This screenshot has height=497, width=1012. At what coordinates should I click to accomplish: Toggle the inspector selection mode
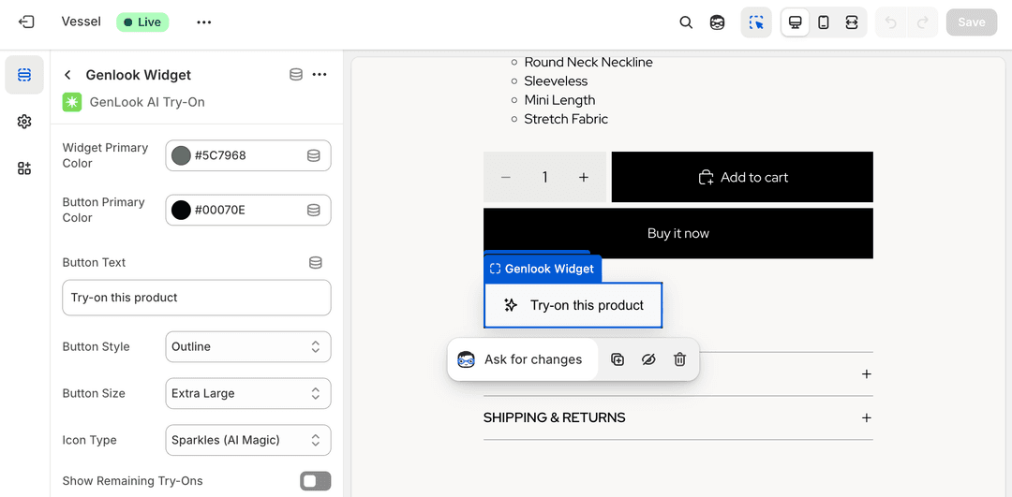[x=756, y=22]
